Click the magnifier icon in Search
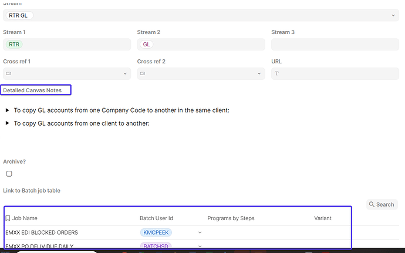The height and width of the screenshot is (253, 405). click(x=372, y=204)
